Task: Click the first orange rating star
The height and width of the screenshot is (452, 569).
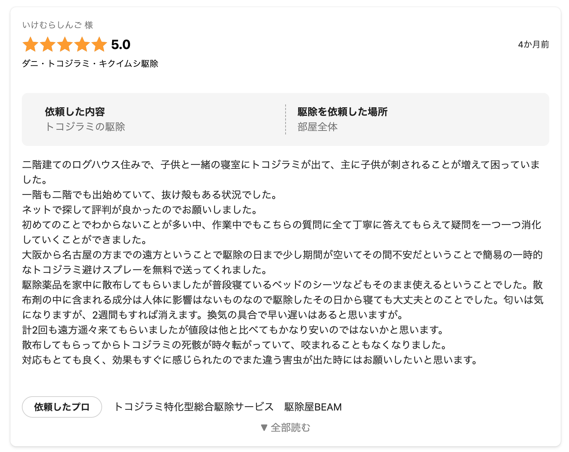Action: point(30,45)
